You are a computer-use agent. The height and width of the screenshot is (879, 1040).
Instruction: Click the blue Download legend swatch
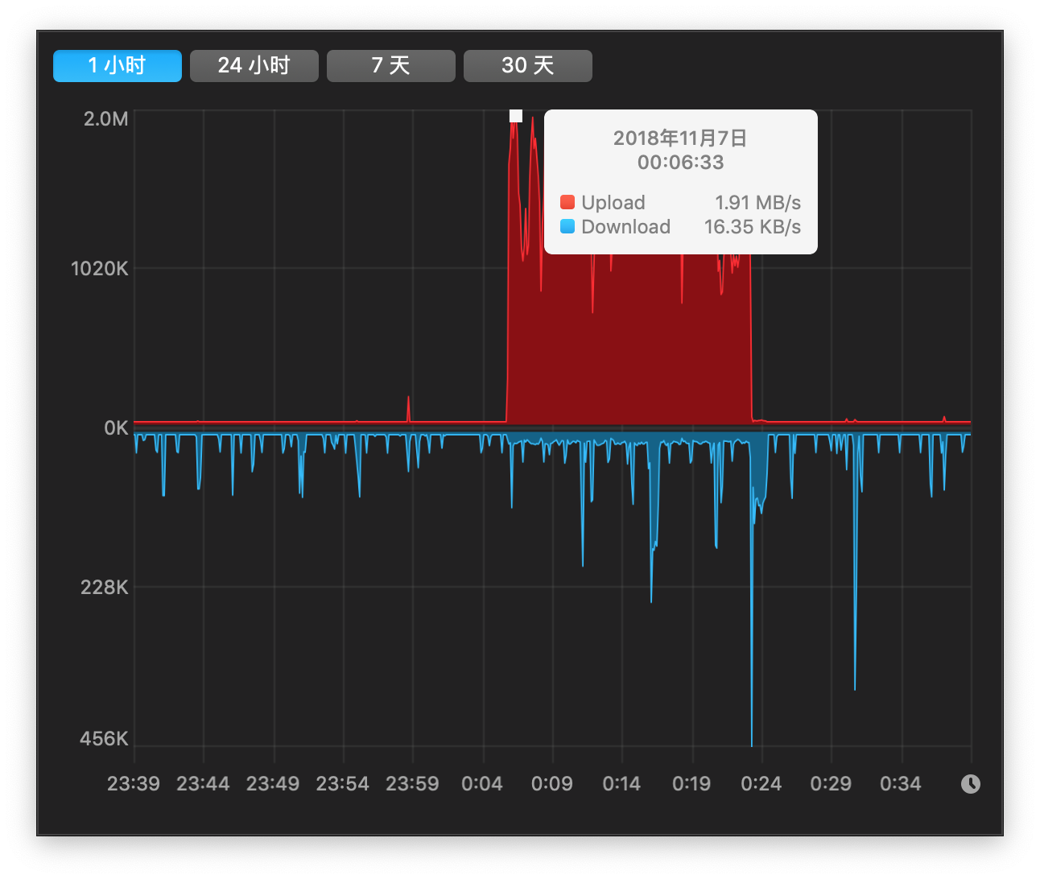pyautogui.click(x=567, y=226)
